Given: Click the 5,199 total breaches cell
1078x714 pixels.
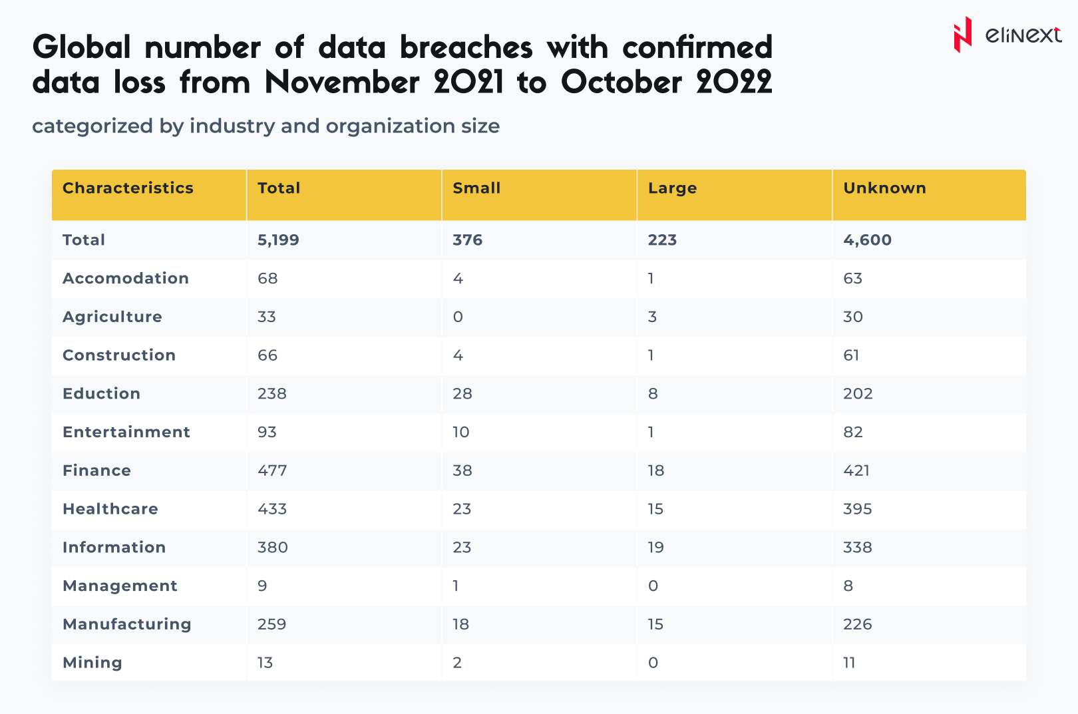Looking at the screenshot, I should 278,240.
